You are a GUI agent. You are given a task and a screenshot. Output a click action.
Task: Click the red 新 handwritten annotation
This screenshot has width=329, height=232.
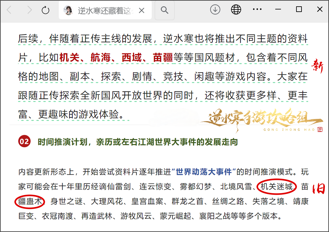click(317, 66)
